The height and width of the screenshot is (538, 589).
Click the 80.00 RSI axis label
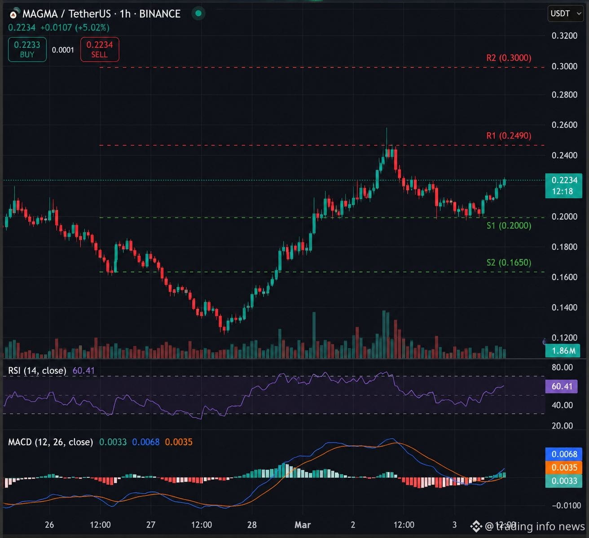pyautogui.click(x=562, y=367)
